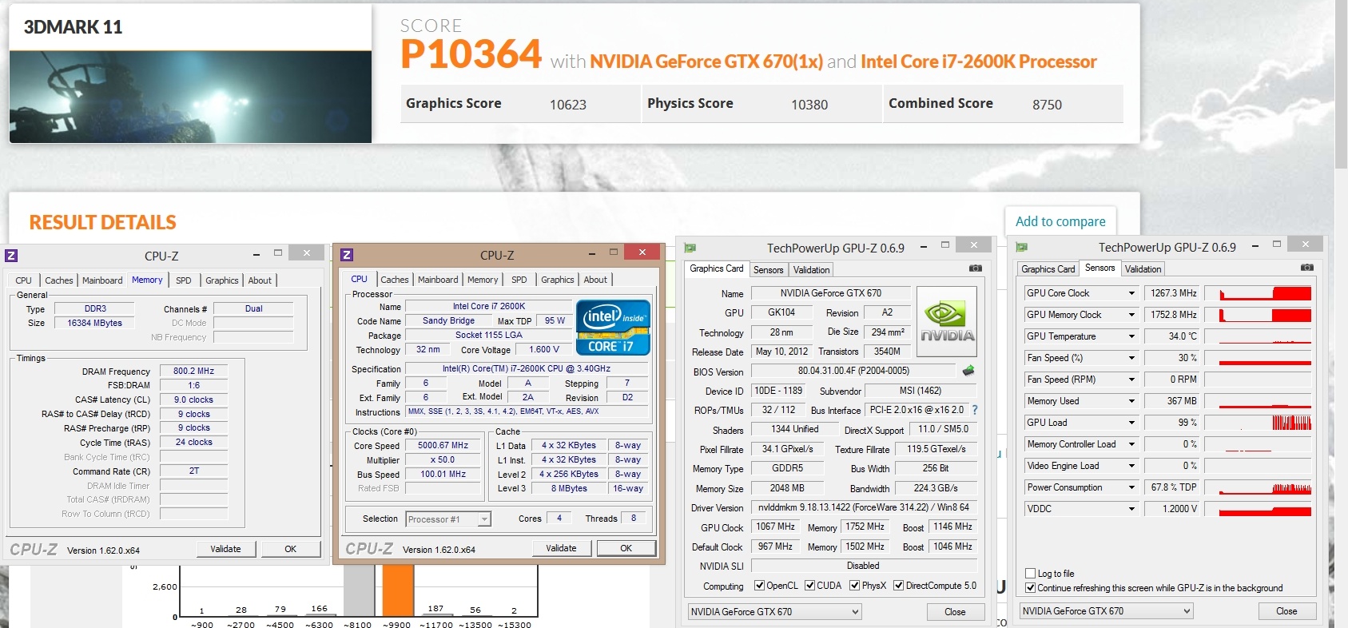Click Close in the GPU-Z Sensors window
This screenshot has height=628, width=1348.
point(1286,611)
